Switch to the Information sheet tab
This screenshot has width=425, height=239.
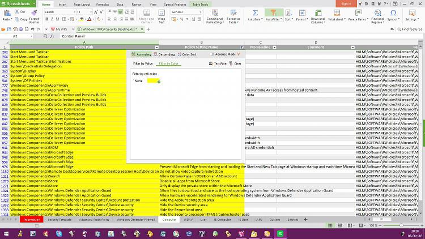pyautogui.click(x=32, y=220)
